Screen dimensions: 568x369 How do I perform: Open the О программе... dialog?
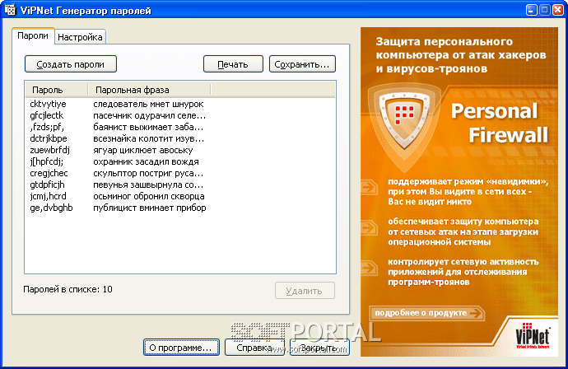point(181,348)
